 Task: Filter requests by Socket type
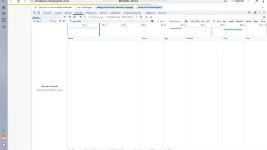248,21
